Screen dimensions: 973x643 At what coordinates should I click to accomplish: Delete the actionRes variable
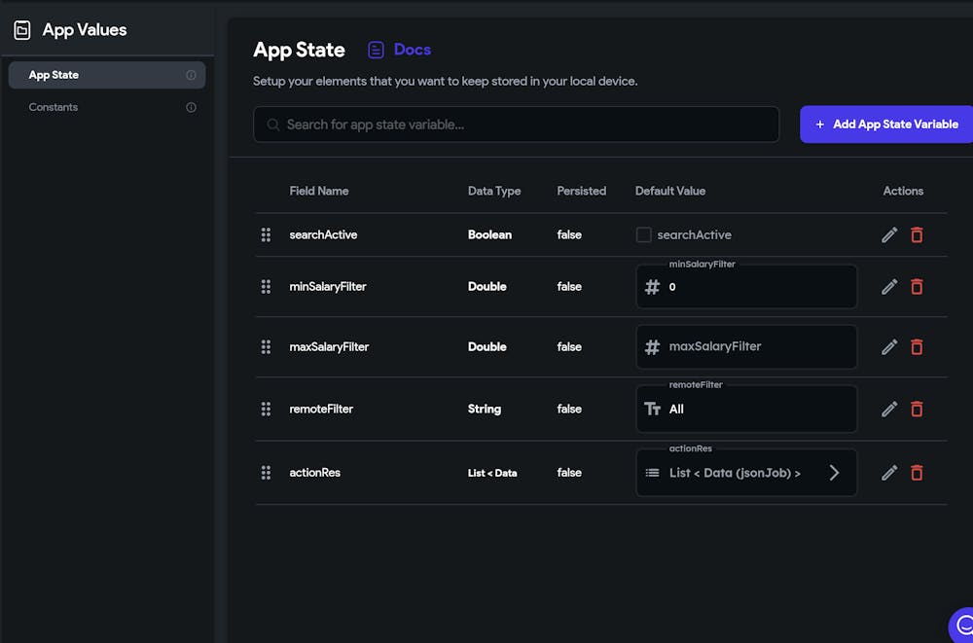point(917,473)
